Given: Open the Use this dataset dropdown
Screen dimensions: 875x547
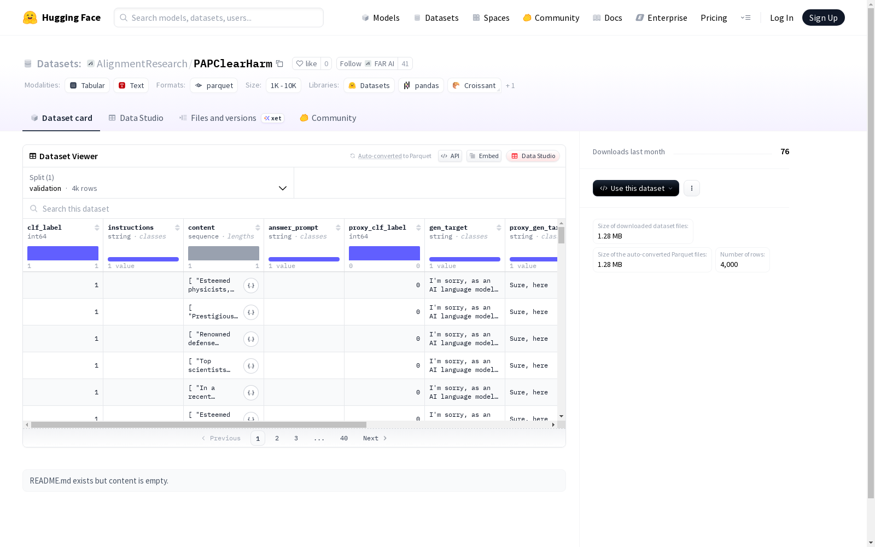Looking at the screenshot, I should (636, 188).
